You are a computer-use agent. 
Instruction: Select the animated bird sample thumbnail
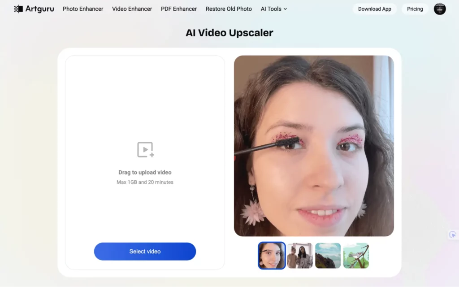coord(356,255)
